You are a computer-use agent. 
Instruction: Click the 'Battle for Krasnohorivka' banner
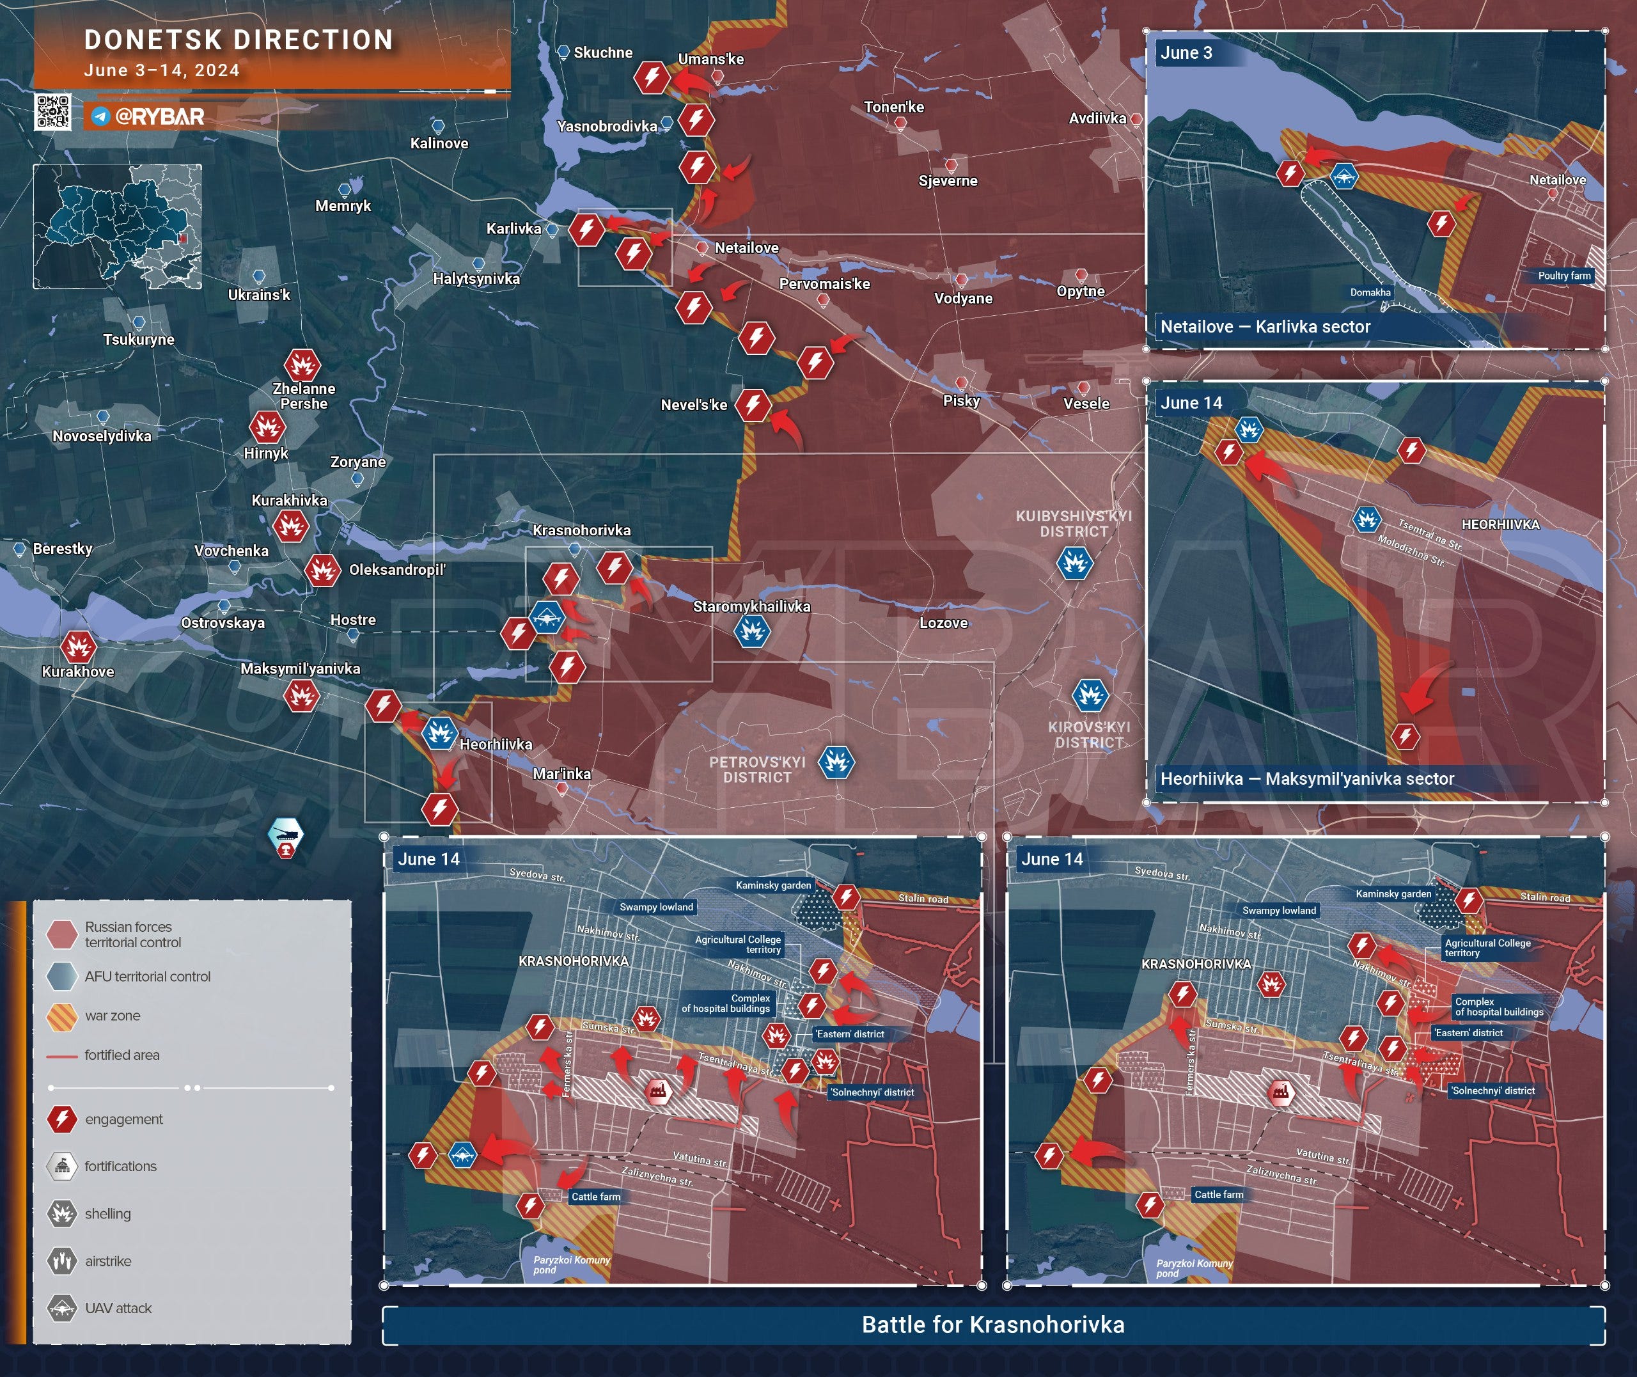coord(993,1325)
